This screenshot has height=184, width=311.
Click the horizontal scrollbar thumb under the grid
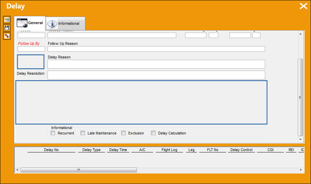pos(79,170)
